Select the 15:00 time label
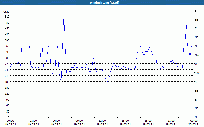This screenshot has height=127, width=204. pos(125,121)
